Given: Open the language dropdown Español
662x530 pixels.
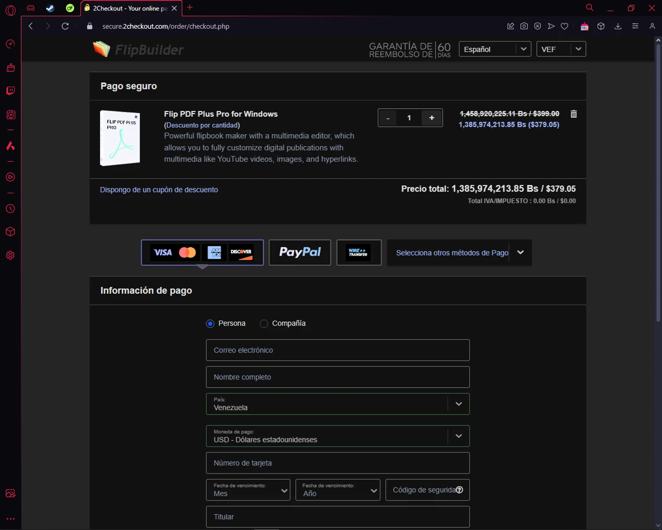Looking at the screenshot, I should 495,49.
